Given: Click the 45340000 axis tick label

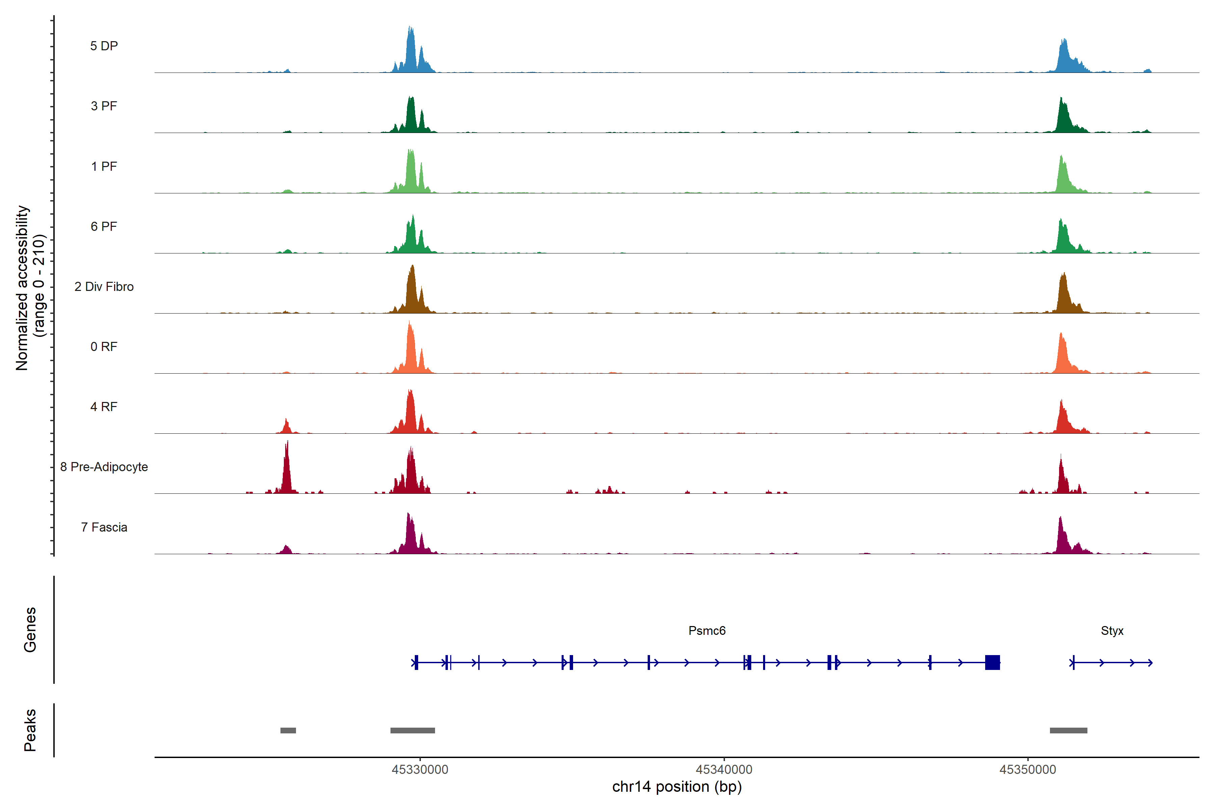Looking at the screenshot, I should 724,769.
